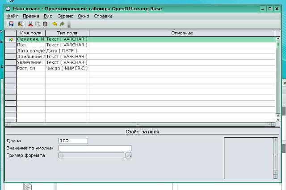Viewport: 286px width, 190px height.
Task: Click the Paste clipboard icon
Action: [45, 24]
